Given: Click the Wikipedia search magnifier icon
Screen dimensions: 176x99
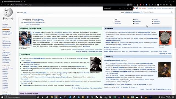Looking at the screenshot, I should [172, 12].
